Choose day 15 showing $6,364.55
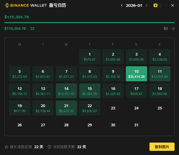This screenshot has width=179, height=155. pyautogui.click(x=90, y=91)
